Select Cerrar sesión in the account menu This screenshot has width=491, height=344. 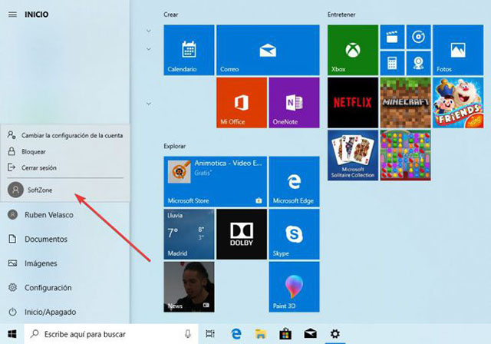pyautogui.click(x=65, y=168)
